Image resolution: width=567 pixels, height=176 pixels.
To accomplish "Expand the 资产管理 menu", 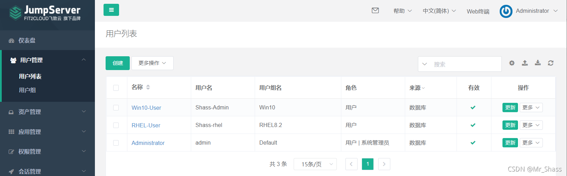I will (84, 111).
